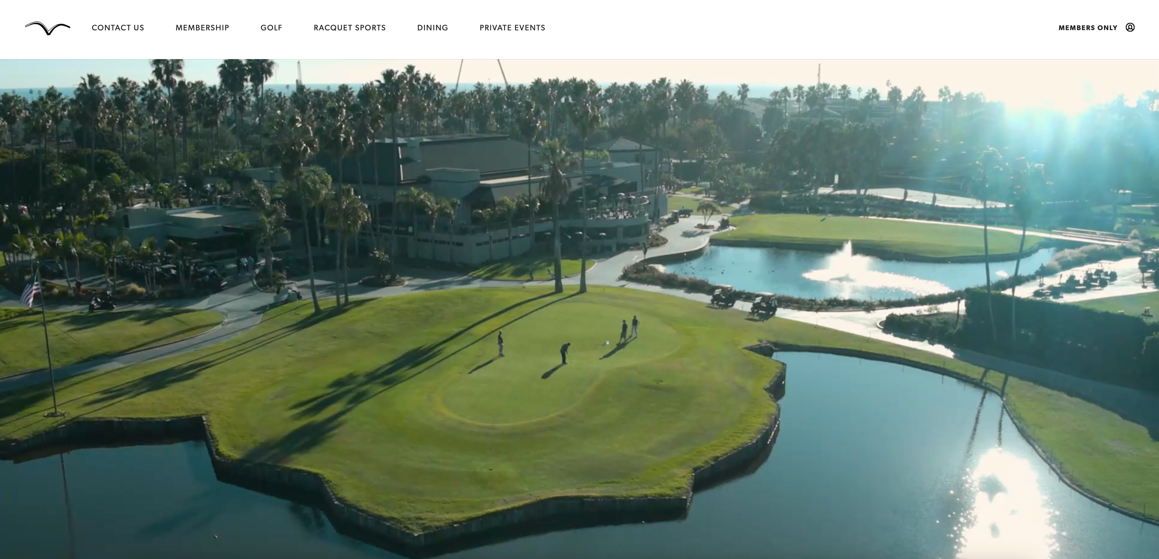View the Private Events menu item

coord(512,28)
